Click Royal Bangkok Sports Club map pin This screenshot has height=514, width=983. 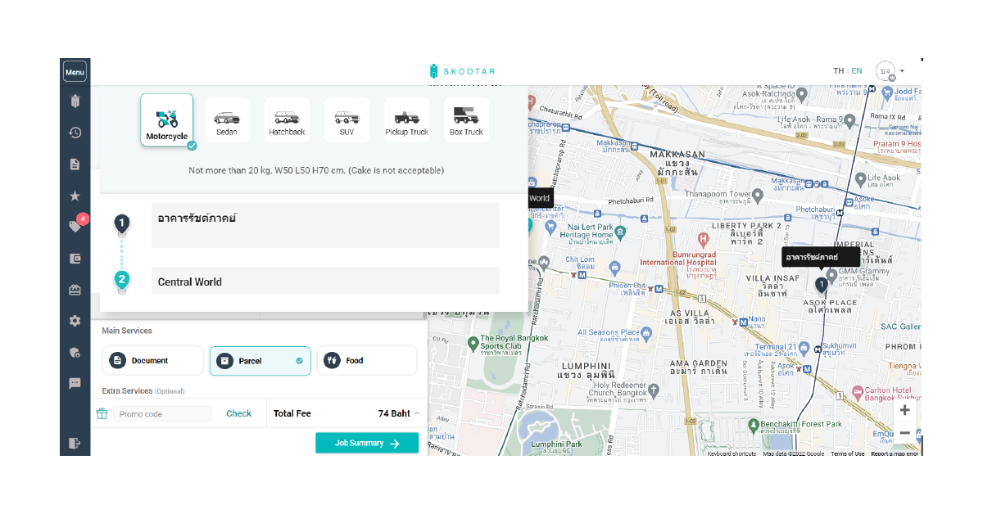pyautogui.click(x=473, y=345)
